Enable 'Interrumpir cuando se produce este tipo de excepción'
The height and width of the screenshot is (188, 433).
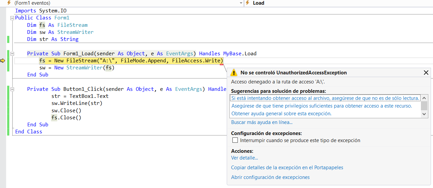point(235,140)
